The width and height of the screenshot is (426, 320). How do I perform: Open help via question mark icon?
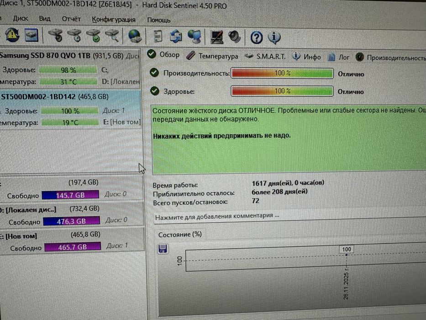(256, 37)
